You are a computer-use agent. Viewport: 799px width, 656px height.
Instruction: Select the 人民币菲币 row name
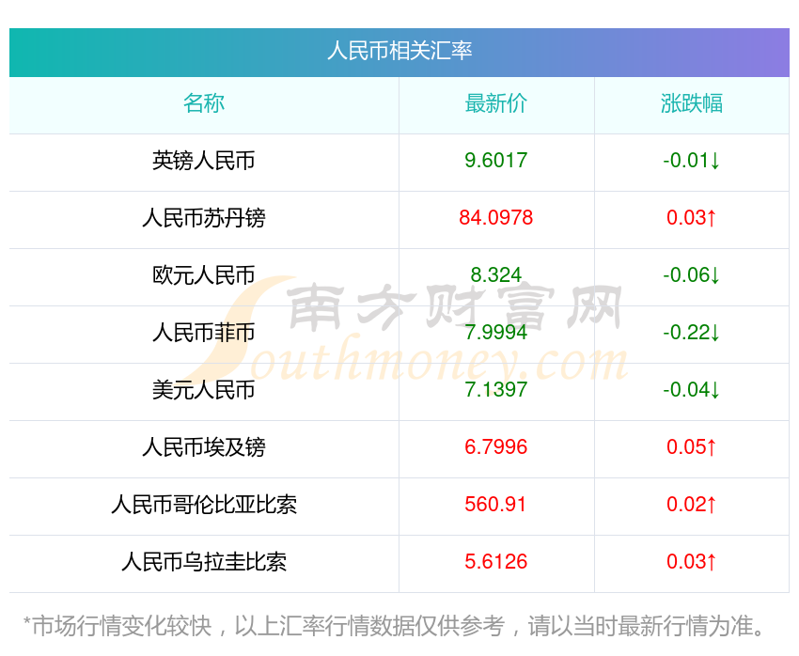click(x=204, y=333)
